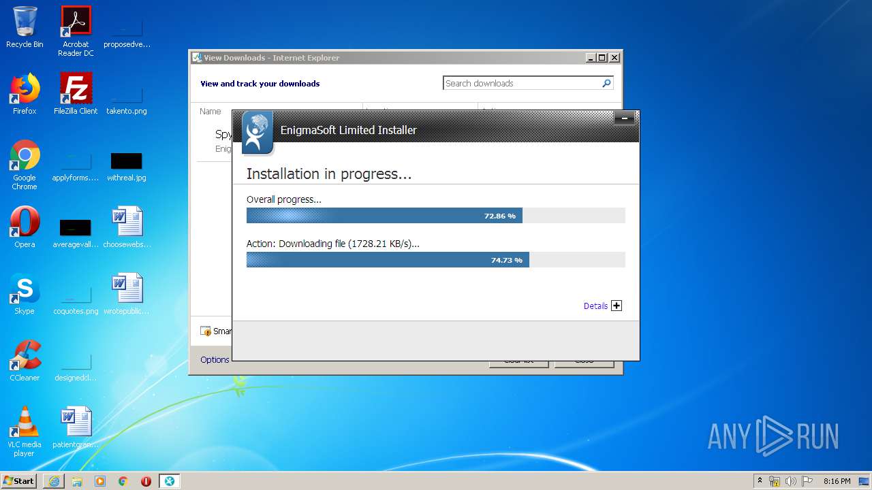This screenshot has width=872, height=490.
Task: Launch Acrobat Reader DC shortcut
Action: click(x=76, y=31)
